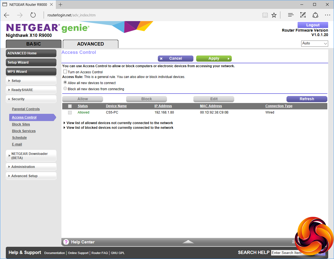The height and width of the screenshot is (259, 334).
Task: Launch the Setup Wizard
Action: click(x=31, y=62)
